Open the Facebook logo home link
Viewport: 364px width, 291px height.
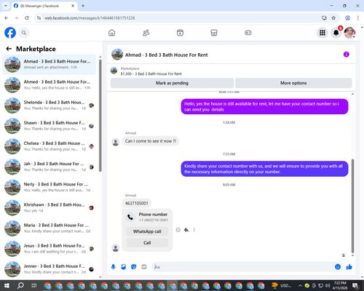10,33
